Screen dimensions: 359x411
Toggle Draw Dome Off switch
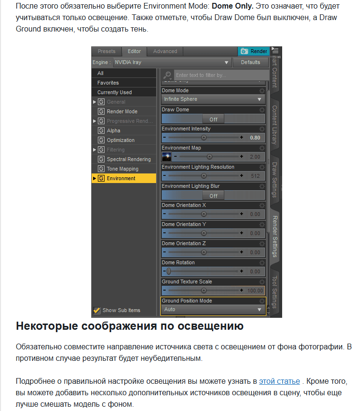(213, 119)
